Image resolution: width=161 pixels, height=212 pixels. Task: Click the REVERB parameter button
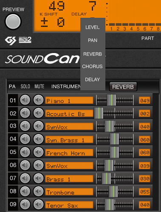123,86
